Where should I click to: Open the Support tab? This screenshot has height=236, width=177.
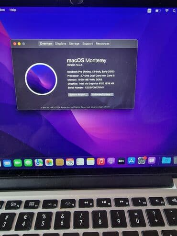tap(88, 44)
